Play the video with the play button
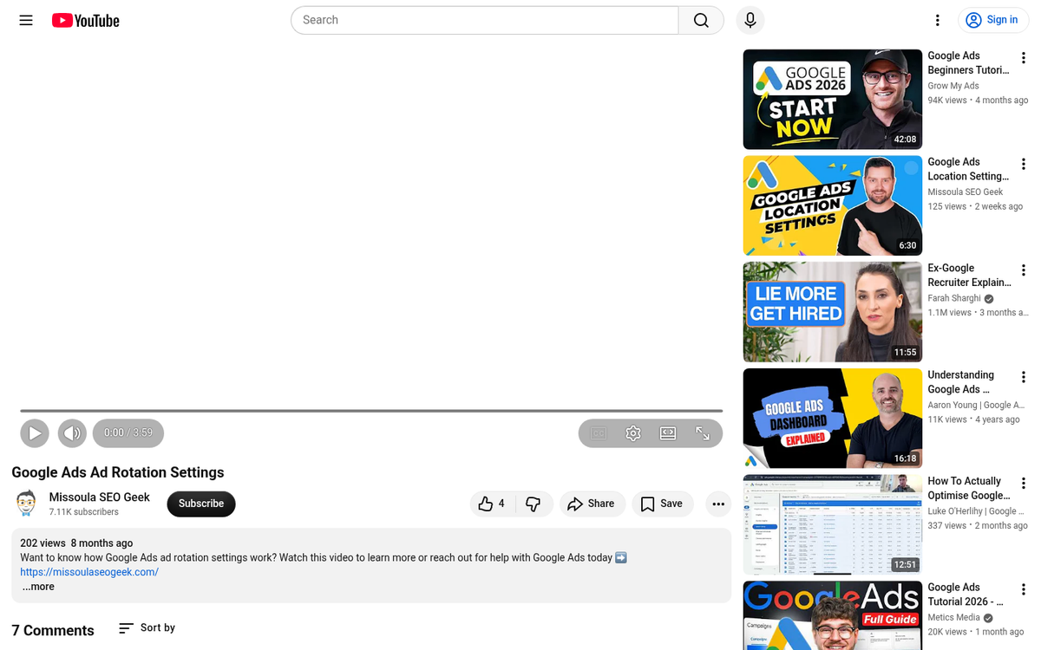 (x=35, y=432)
